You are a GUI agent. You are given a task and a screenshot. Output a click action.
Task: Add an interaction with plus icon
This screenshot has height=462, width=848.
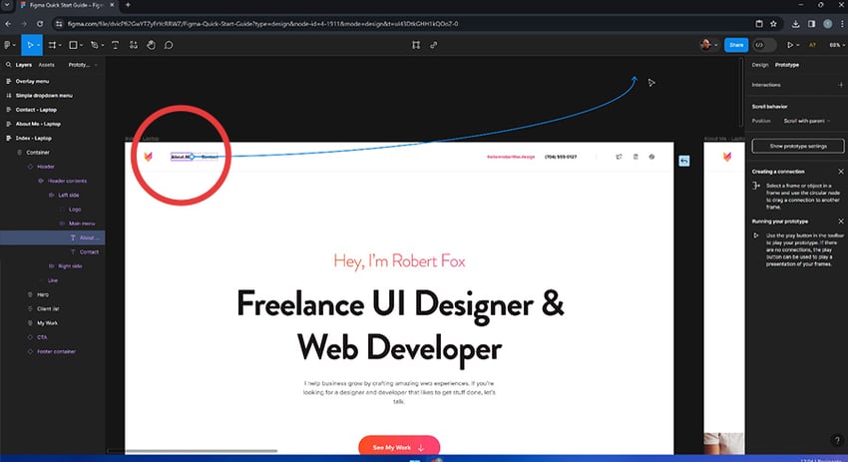pos(841,85)
